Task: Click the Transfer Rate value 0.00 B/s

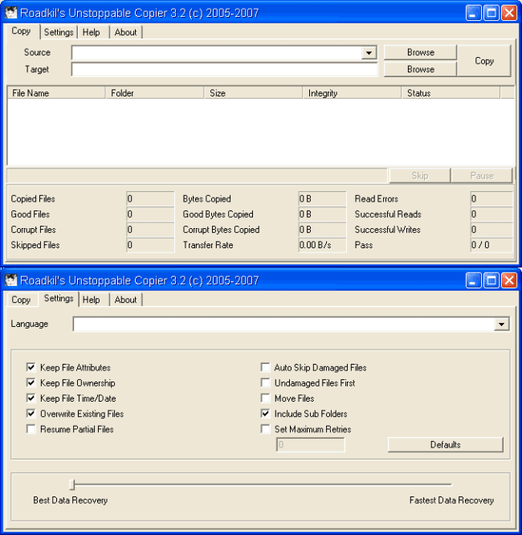Action: 322,245
